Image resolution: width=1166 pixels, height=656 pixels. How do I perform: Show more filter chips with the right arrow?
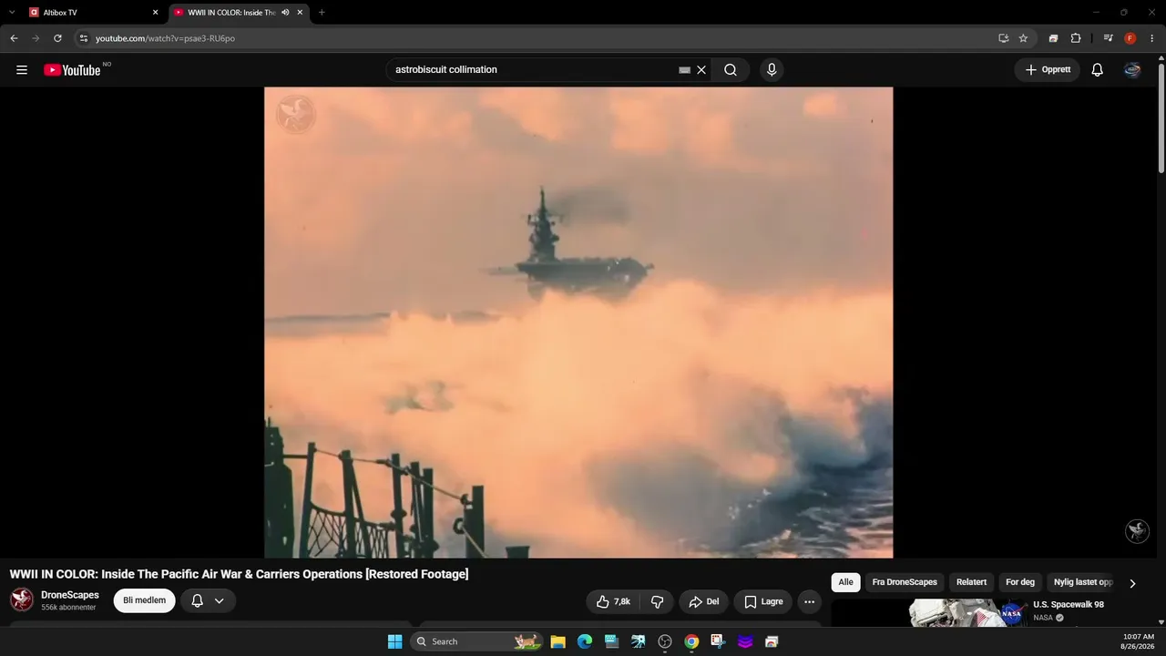tap(1132, 583)
